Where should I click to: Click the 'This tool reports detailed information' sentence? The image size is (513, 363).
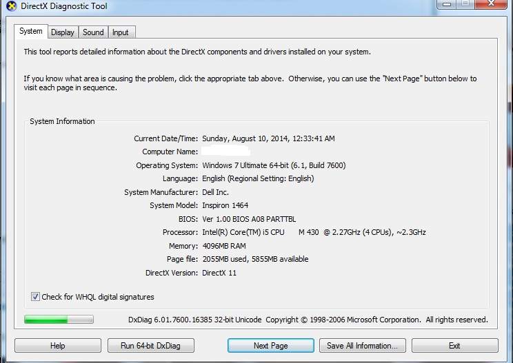[x=197, y=52]
